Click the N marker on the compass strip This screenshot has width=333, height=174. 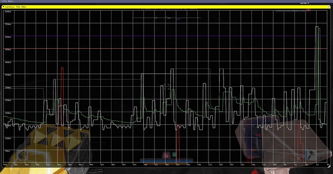[156, 18]
